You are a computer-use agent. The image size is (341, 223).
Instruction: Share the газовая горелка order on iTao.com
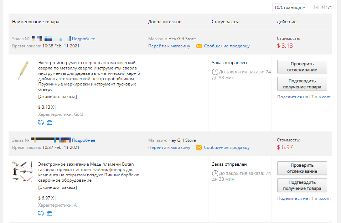tap(304, 198)
